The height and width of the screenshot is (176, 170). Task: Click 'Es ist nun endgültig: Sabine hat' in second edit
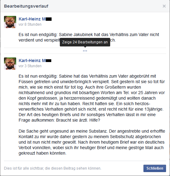pyautogui.click(x=49, y=76)
